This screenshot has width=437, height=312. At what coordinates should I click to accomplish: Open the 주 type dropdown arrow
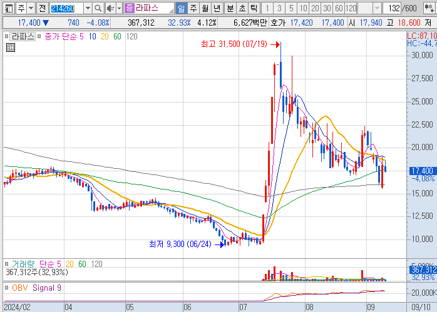31,8
